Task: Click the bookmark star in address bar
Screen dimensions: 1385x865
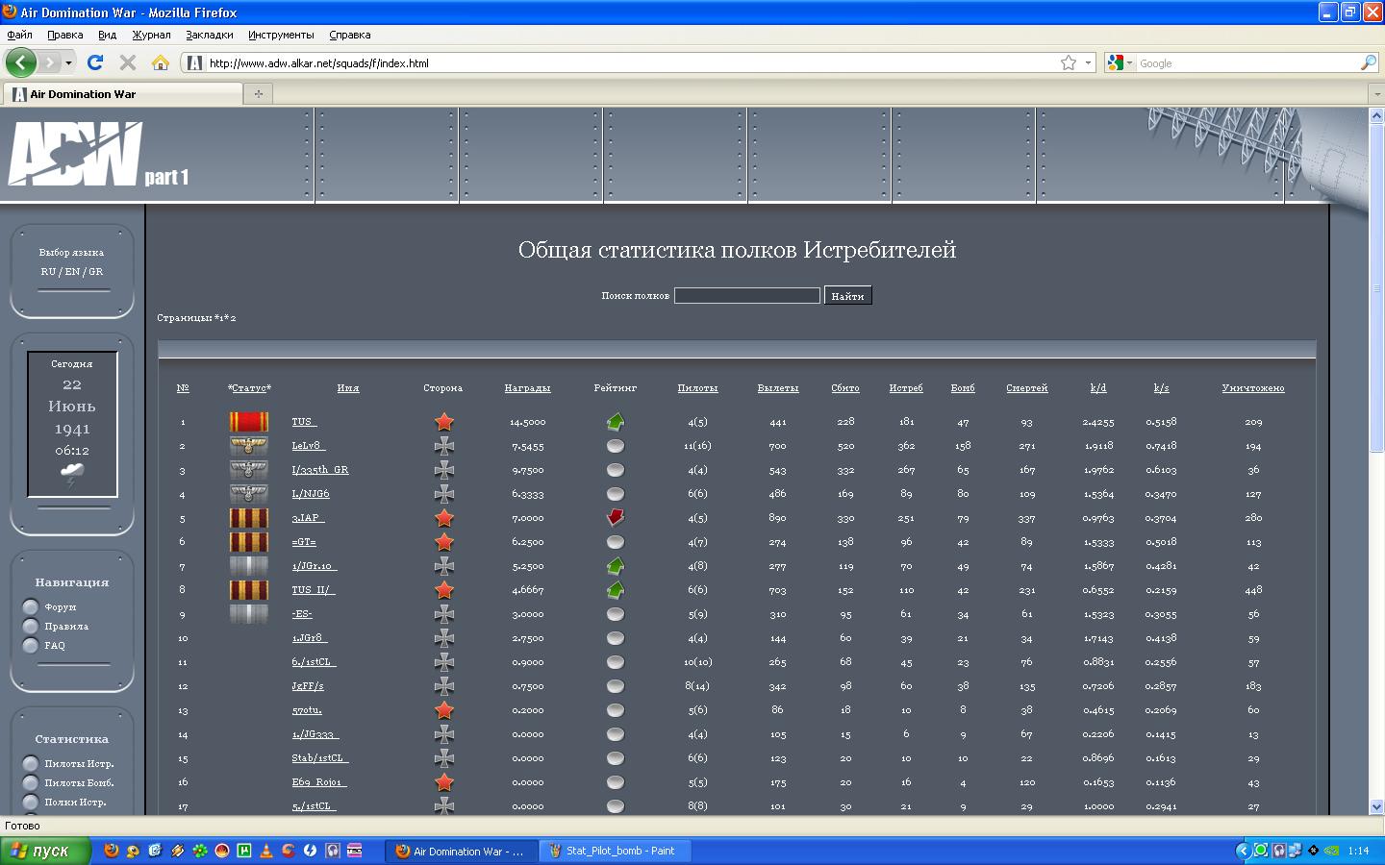Action: [x=1069, y=62]
